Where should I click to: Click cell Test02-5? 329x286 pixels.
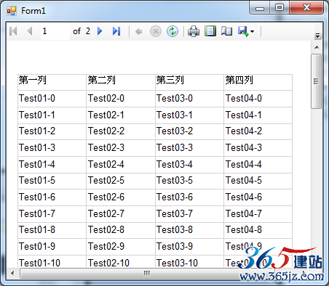[x=121, y=181]
